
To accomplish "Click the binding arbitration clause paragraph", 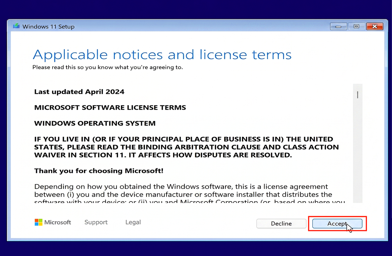I will 187,147.
